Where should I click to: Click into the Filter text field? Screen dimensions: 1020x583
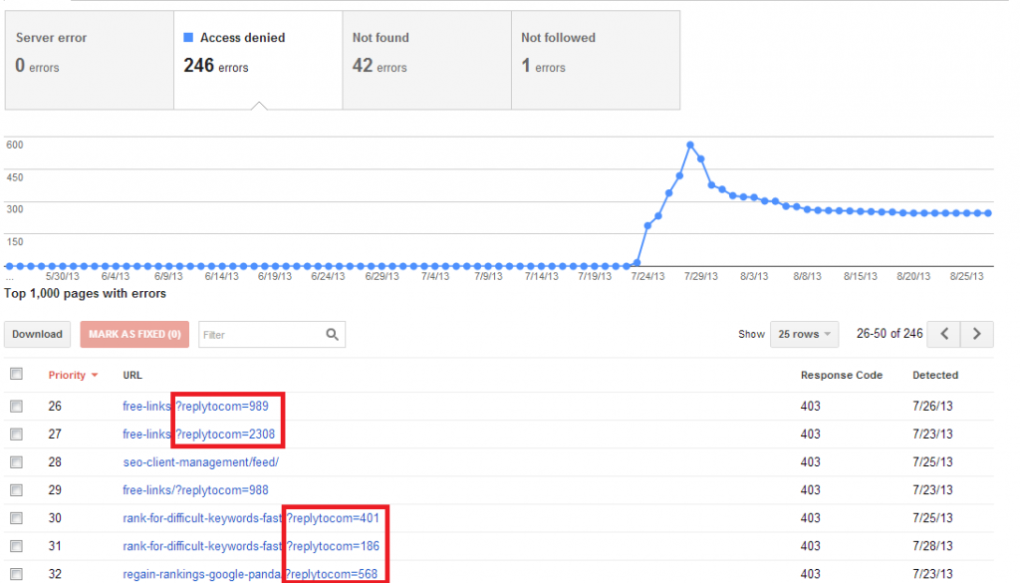tap(262, 335)
